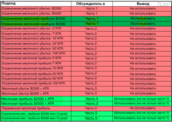Select cell "Ограничение месячного убытка -3*ATR"
The width and height of the screenshot is (172, 122).
click(x=36, y=29)
